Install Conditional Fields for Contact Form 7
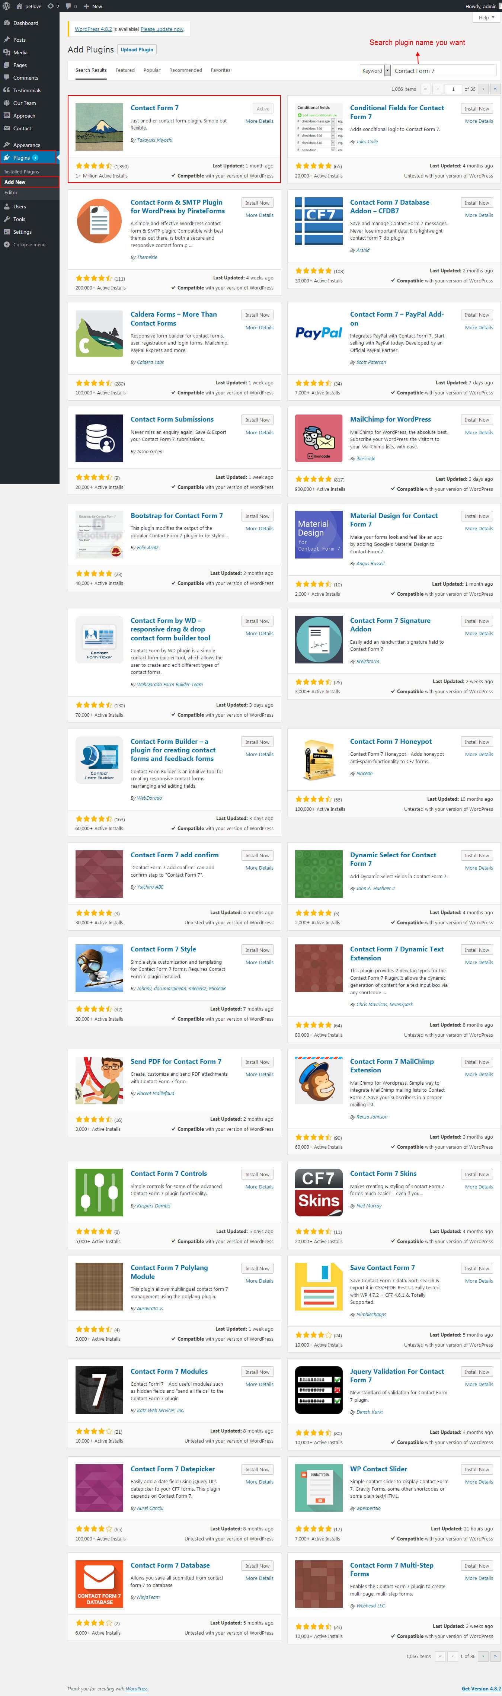502x1696 pixels. (x=477, y=109)
